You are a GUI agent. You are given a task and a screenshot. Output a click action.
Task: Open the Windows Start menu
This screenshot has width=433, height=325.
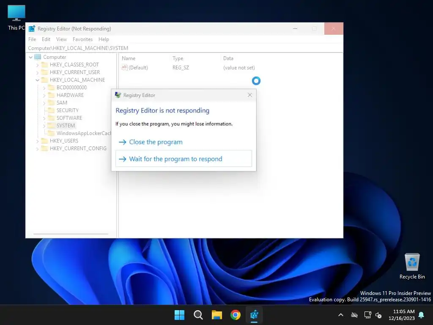pos(179,315)
